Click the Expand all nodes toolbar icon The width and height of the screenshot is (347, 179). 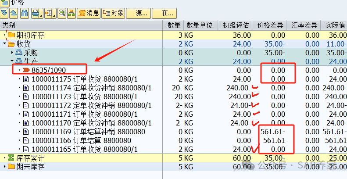(4, 13)
